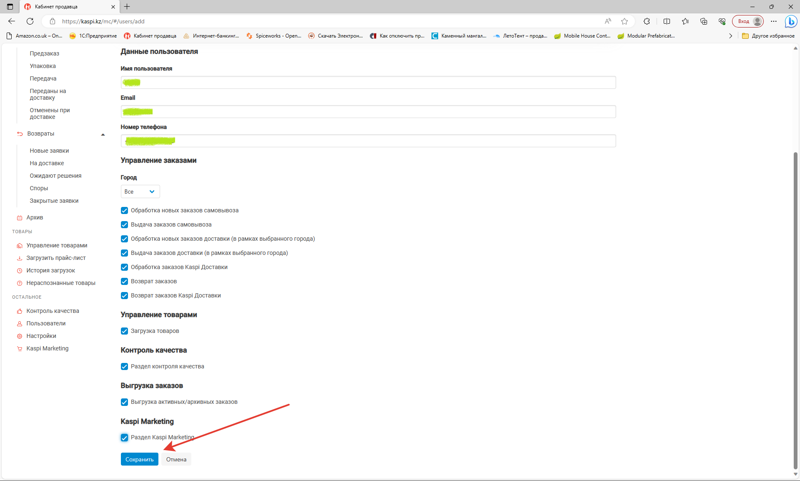Click the browser refresh icon

[x=30, y=21]
